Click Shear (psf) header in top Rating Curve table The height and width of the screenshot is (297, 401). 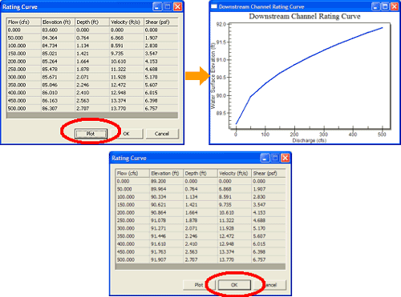point(160,22)
